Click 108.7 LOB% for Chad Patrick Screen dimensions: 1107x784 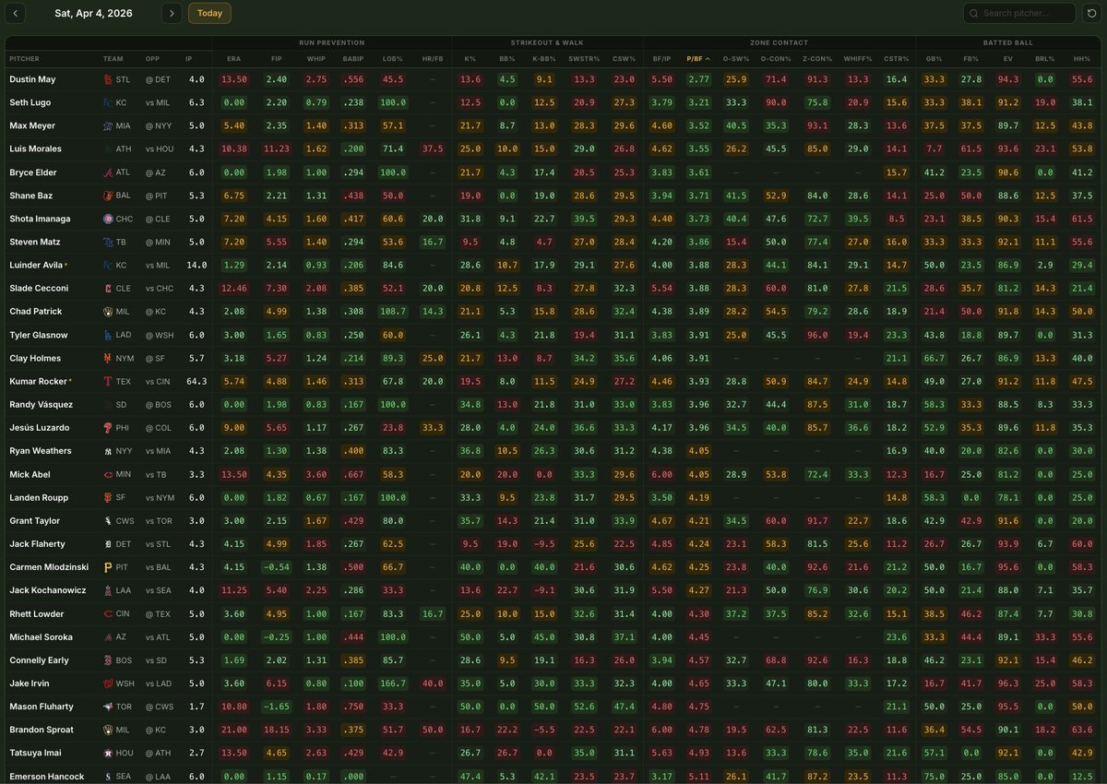393,312
